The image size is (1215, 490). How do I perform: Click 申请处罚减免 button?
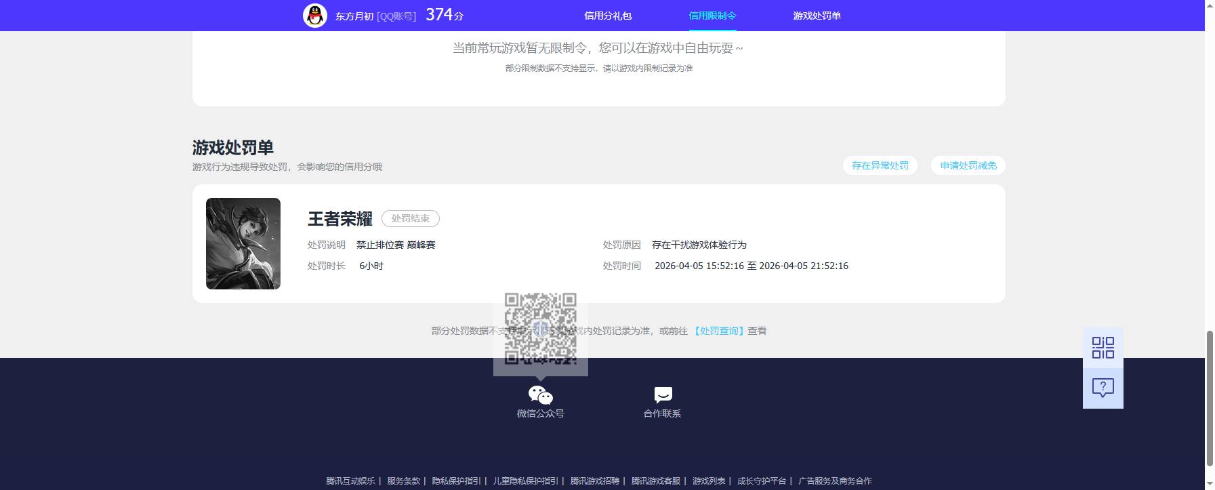968,165
